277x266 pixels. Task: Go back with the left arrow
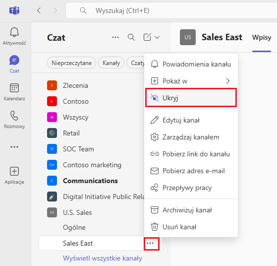39,10
